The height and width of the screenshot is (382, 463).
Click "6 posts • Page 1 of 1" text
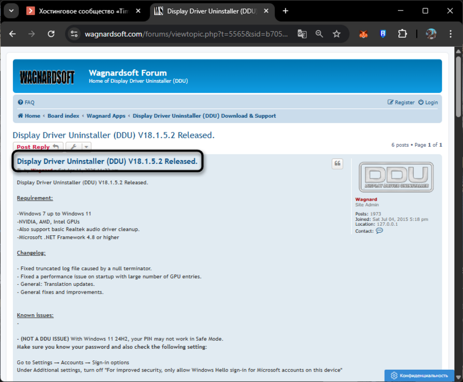coord(417,145)
